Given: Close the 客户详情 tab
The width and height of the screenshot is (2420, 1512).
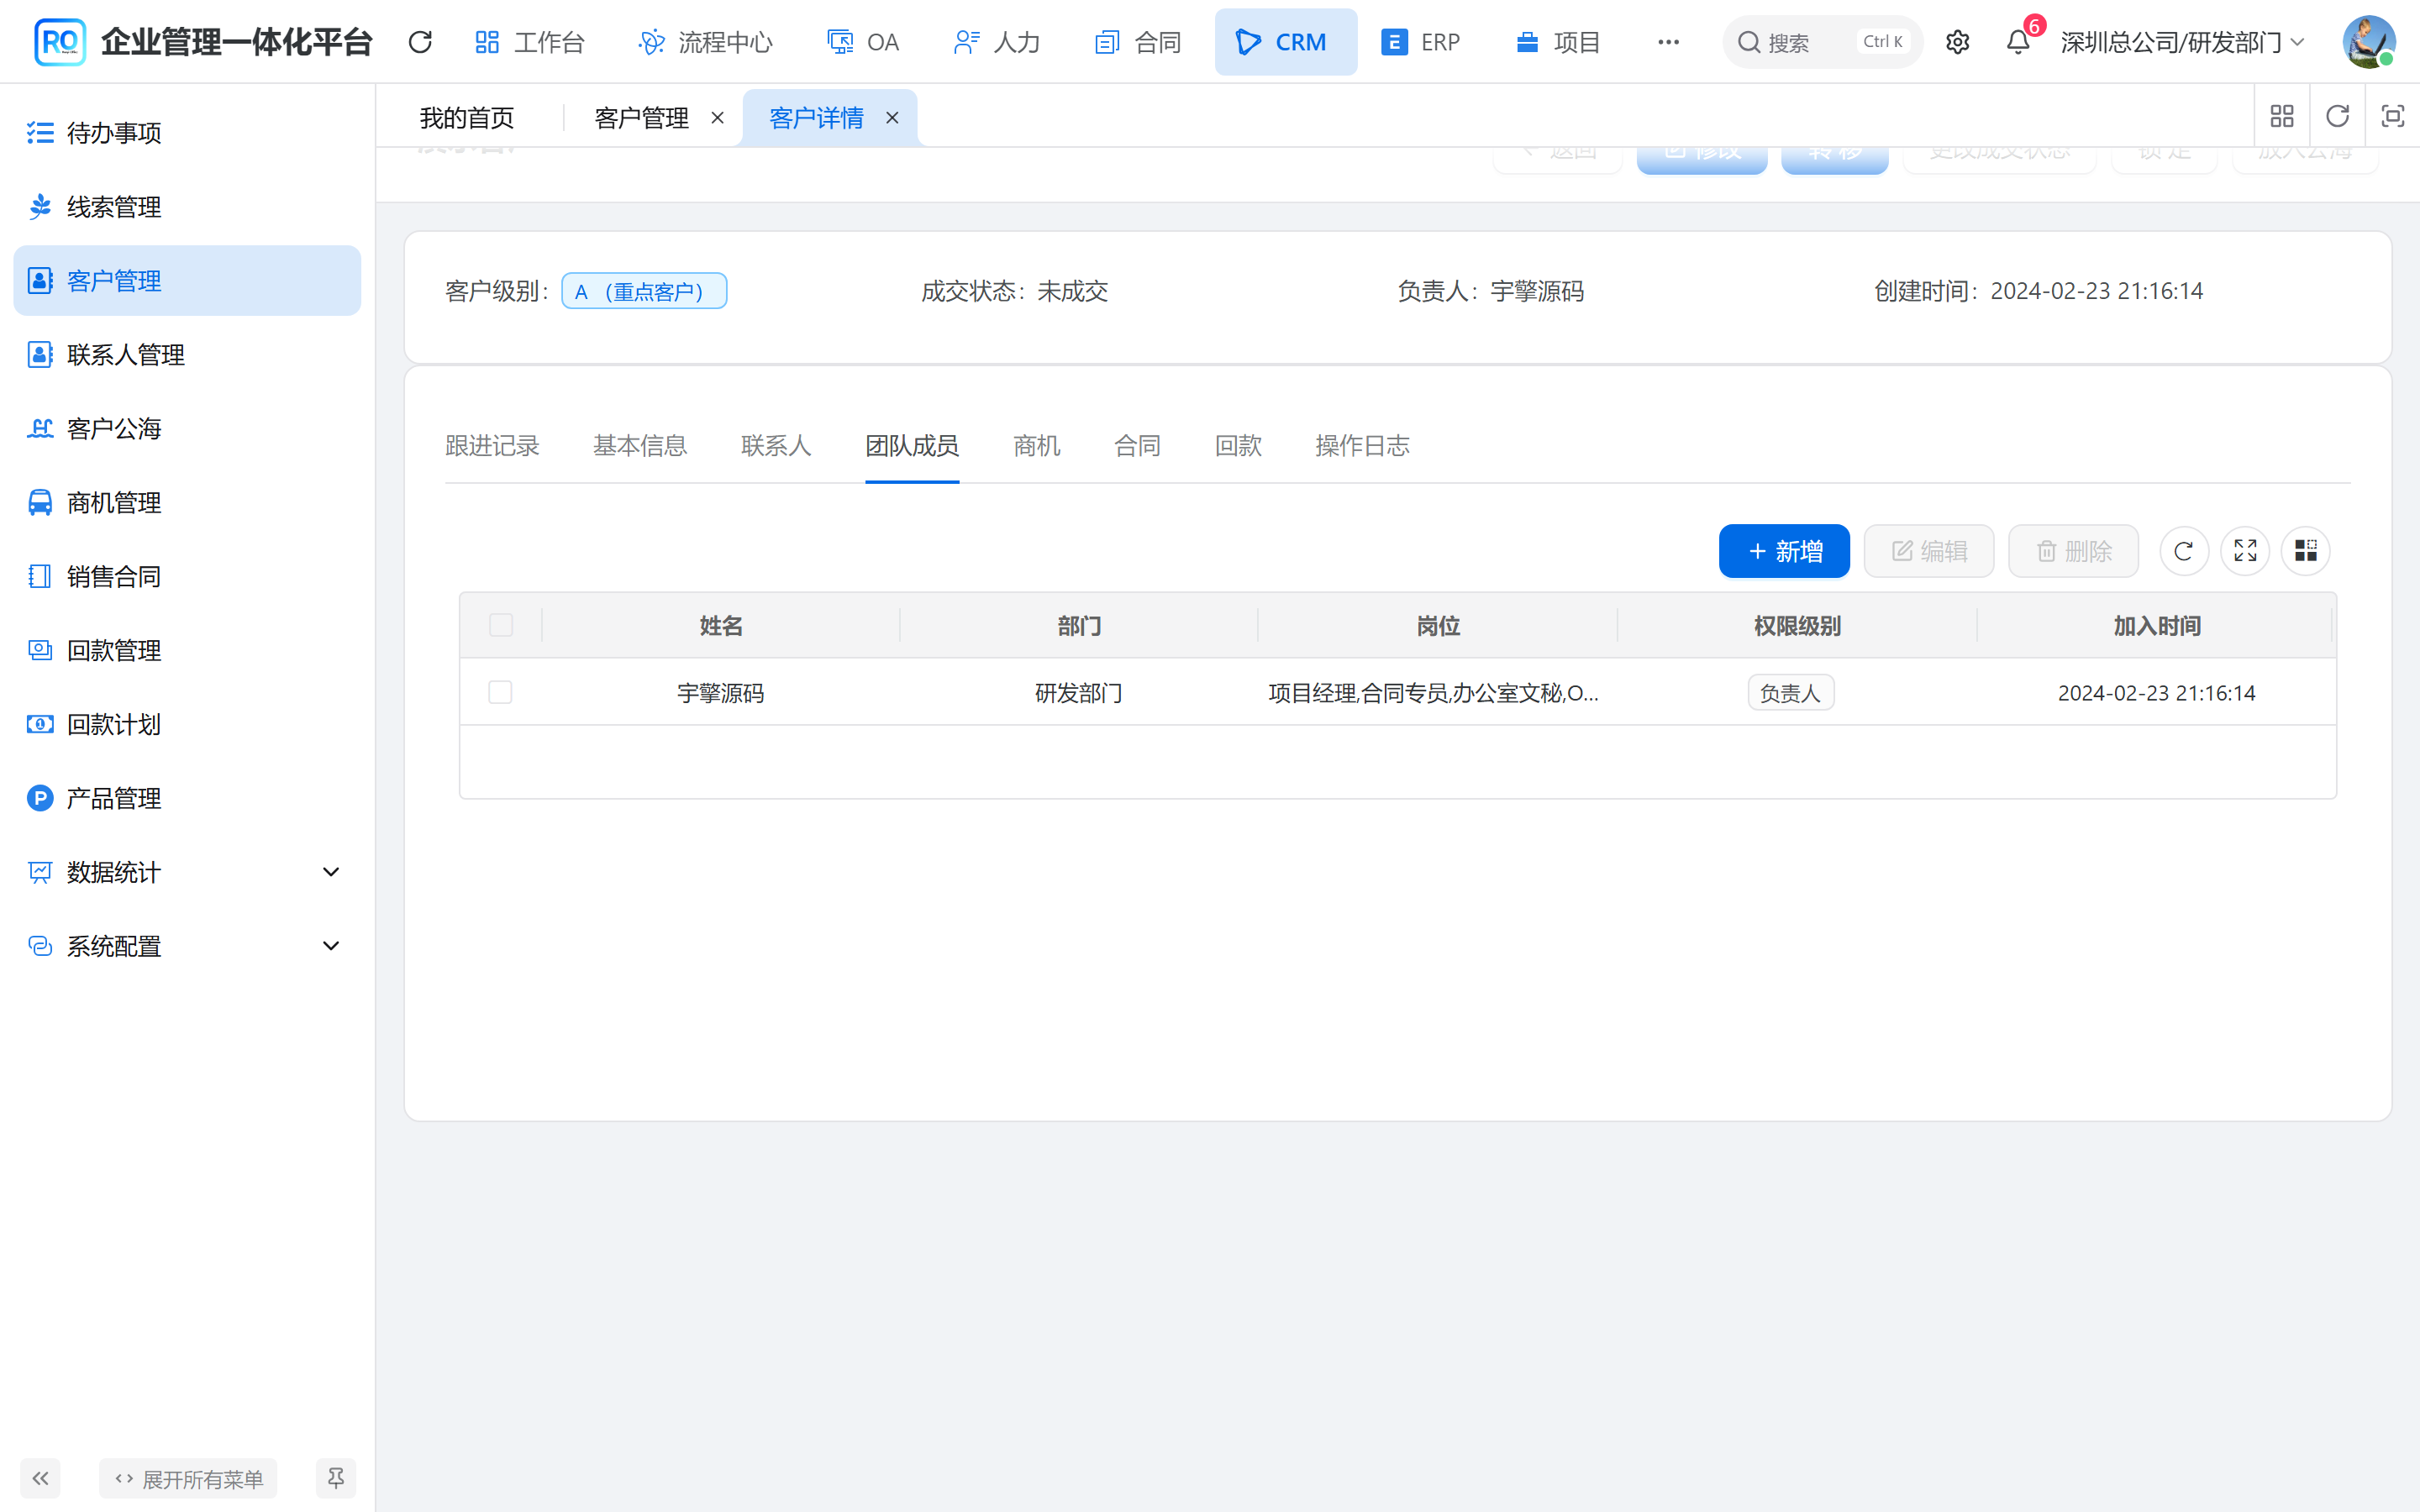Looking at the screenshot, I should tap(892, 118).
